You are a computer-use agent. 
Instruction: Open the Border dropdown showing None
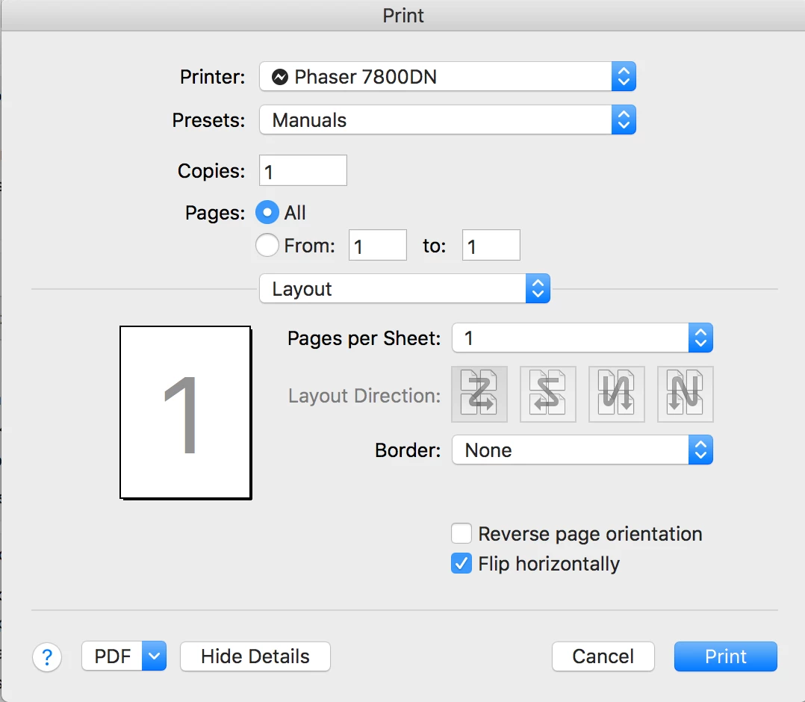coord(582,450)
